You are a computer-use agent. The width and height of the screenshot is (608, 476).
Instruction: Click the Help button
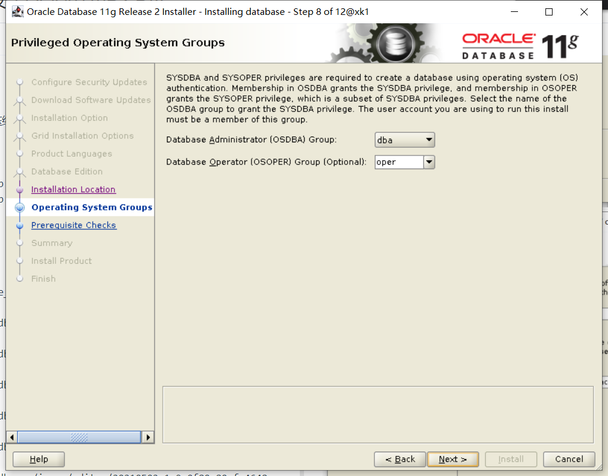39,459
